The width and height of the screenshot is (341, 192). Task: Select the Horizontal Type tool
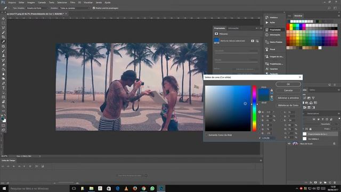[x=3, y=87]
